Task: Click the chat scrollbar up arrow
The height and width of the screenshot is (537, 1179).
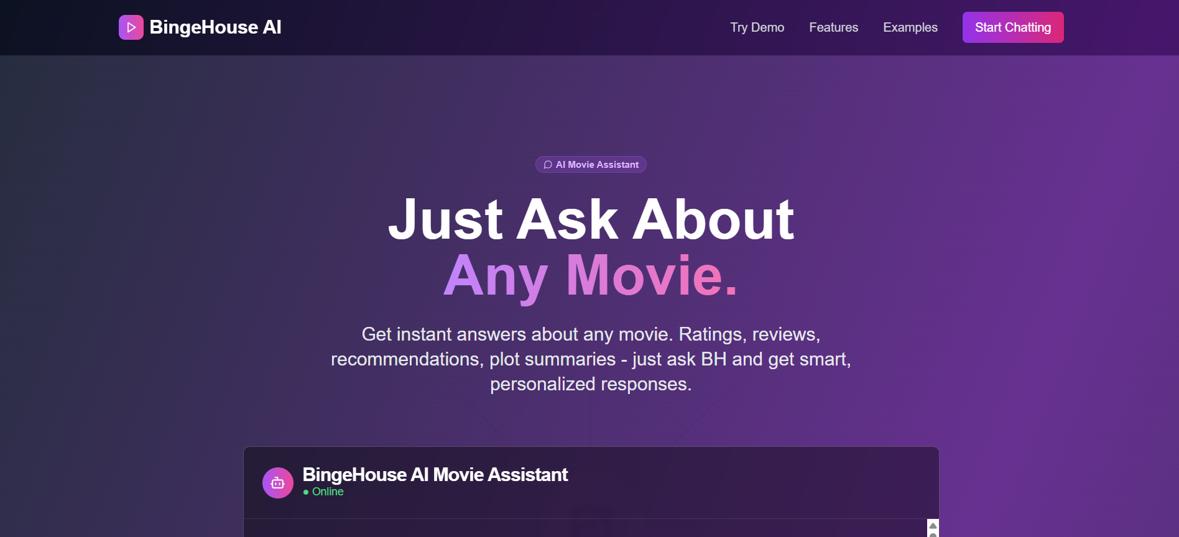Action: (x=933, y=526)
